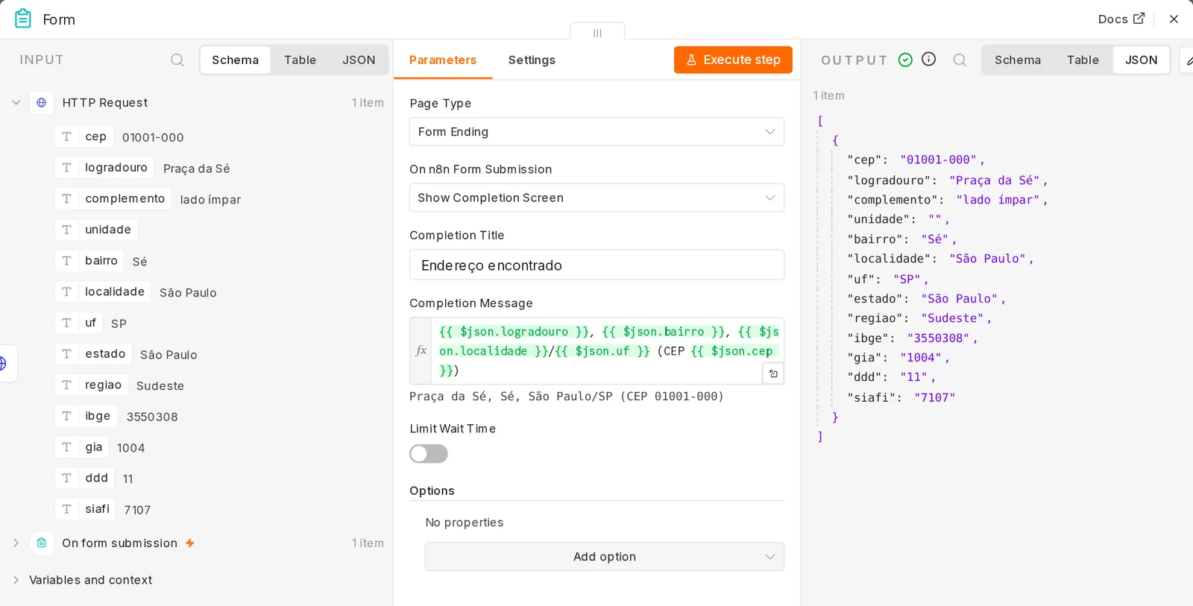Click the text type icon beside bairro

[x=67, y=261]
